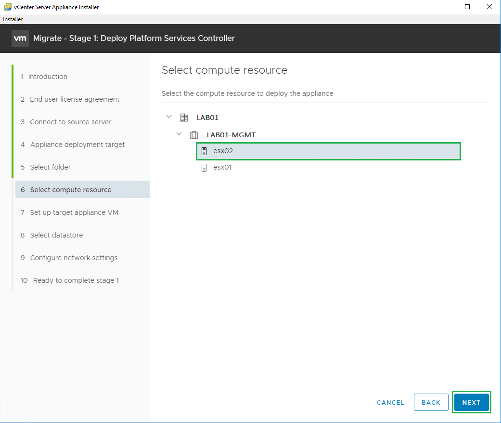Go to End user license agreement step

pyautogui.click(x=75, y=99)
